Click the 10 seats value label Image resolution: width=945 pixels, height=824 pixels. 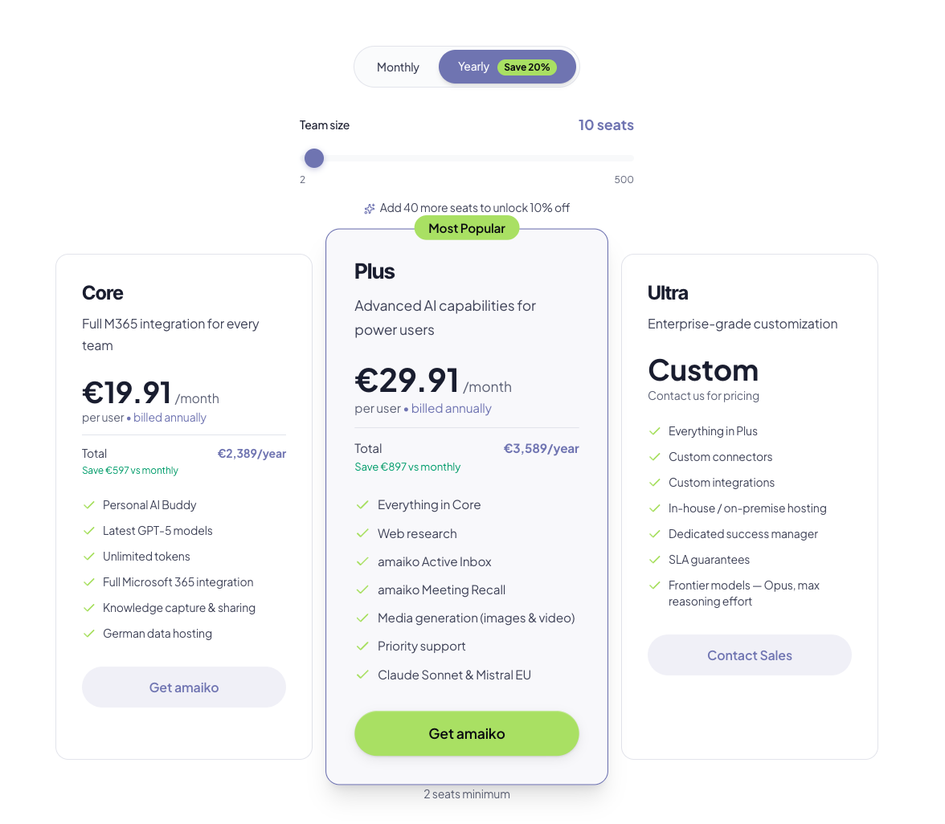coord(606,125)
